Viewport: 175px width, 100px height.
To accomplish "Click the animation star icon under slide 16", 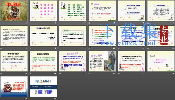I will [x=89, y=74].
